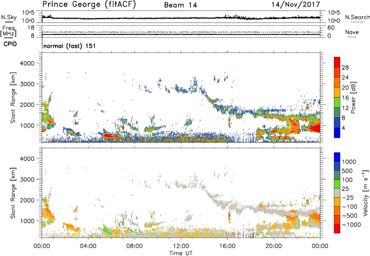Click the 20:00 time axis tick label
The image size is (370, 256).
click(x=274, y=246)
